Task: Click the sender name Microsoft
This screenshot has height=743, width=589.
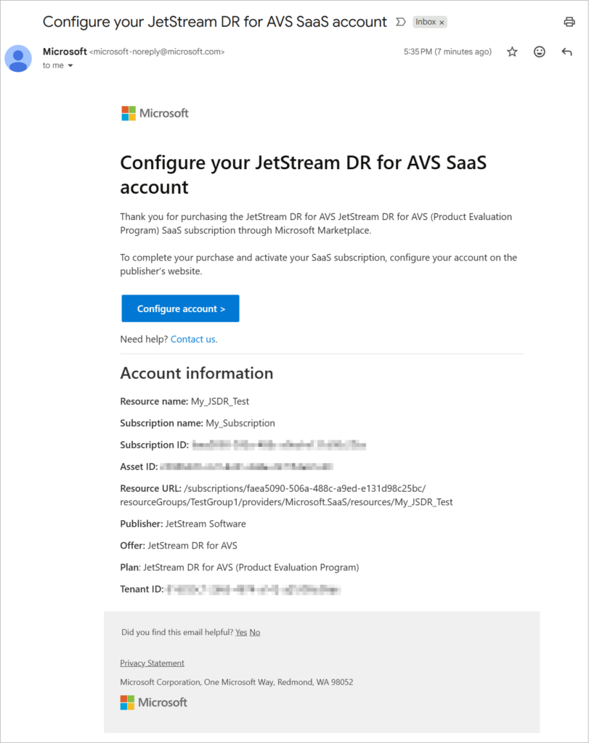Action: pos(64,52)
